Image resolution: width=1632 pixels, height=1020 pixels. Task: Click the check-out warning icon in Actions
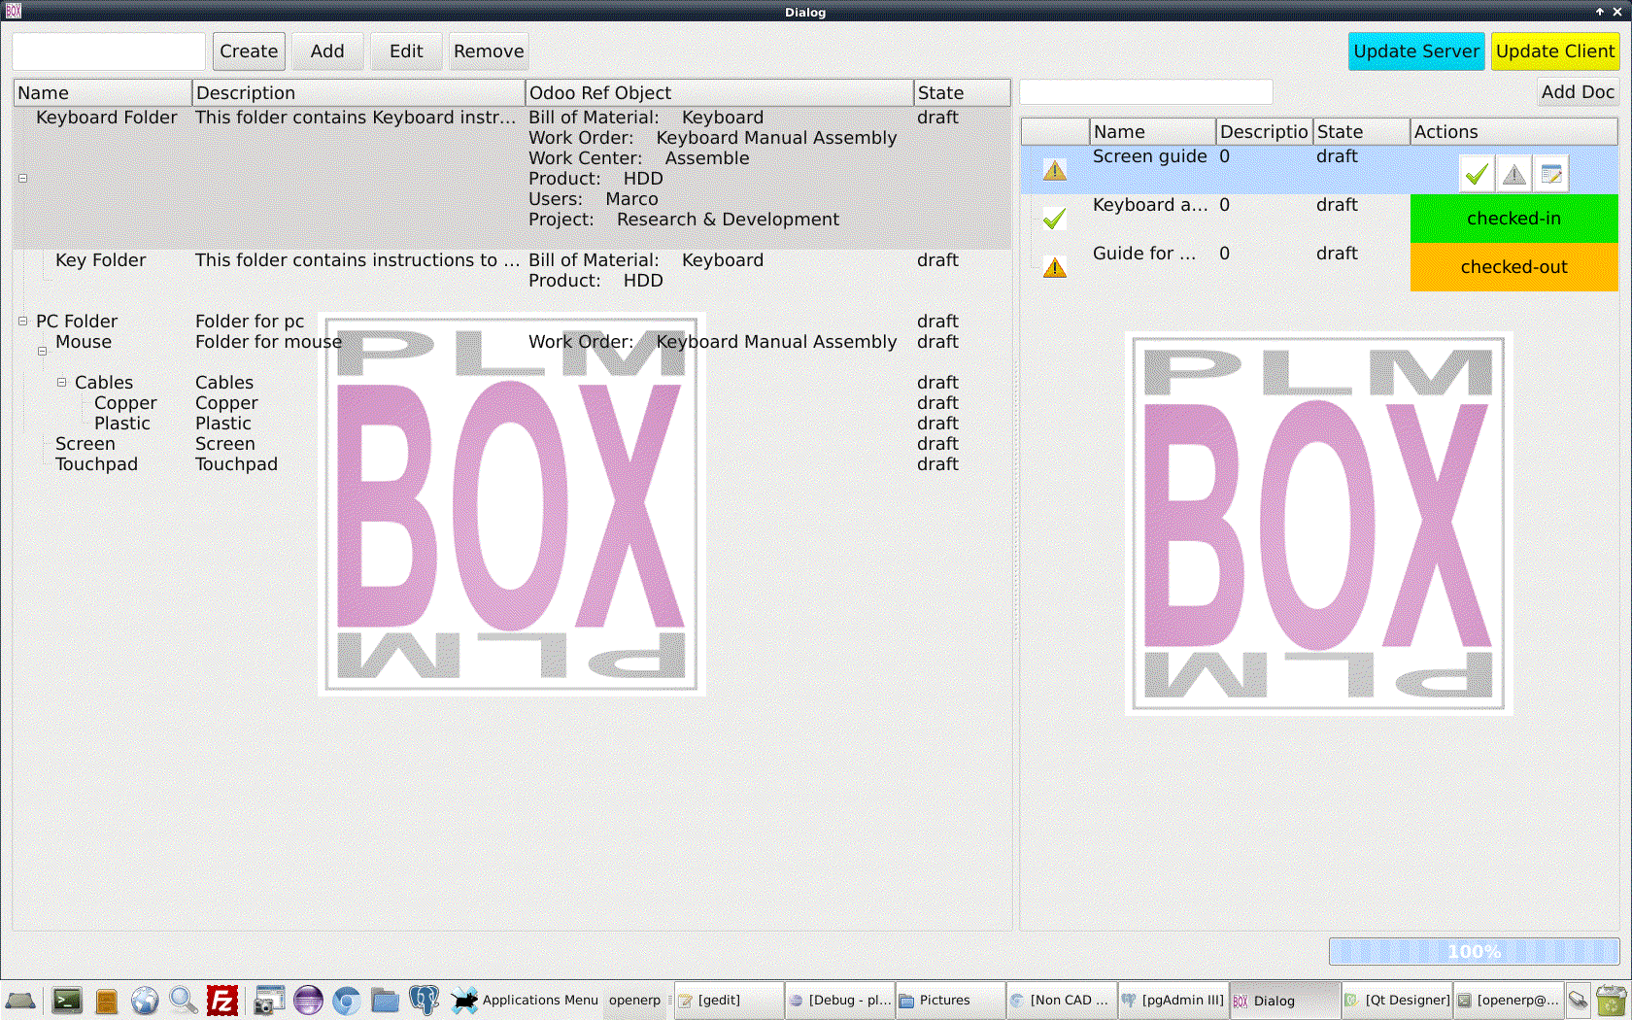click(x=1513, y=173)
